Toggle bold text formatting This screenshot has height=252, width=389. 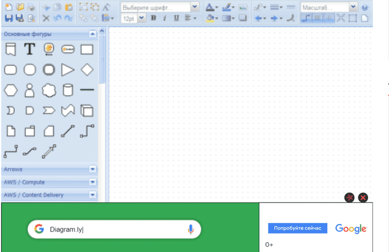click(x=154, y=18)
